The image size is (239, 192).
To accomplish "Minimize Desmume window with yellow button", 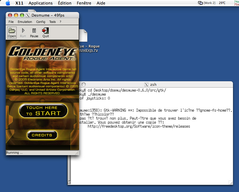I will [16, 15].
